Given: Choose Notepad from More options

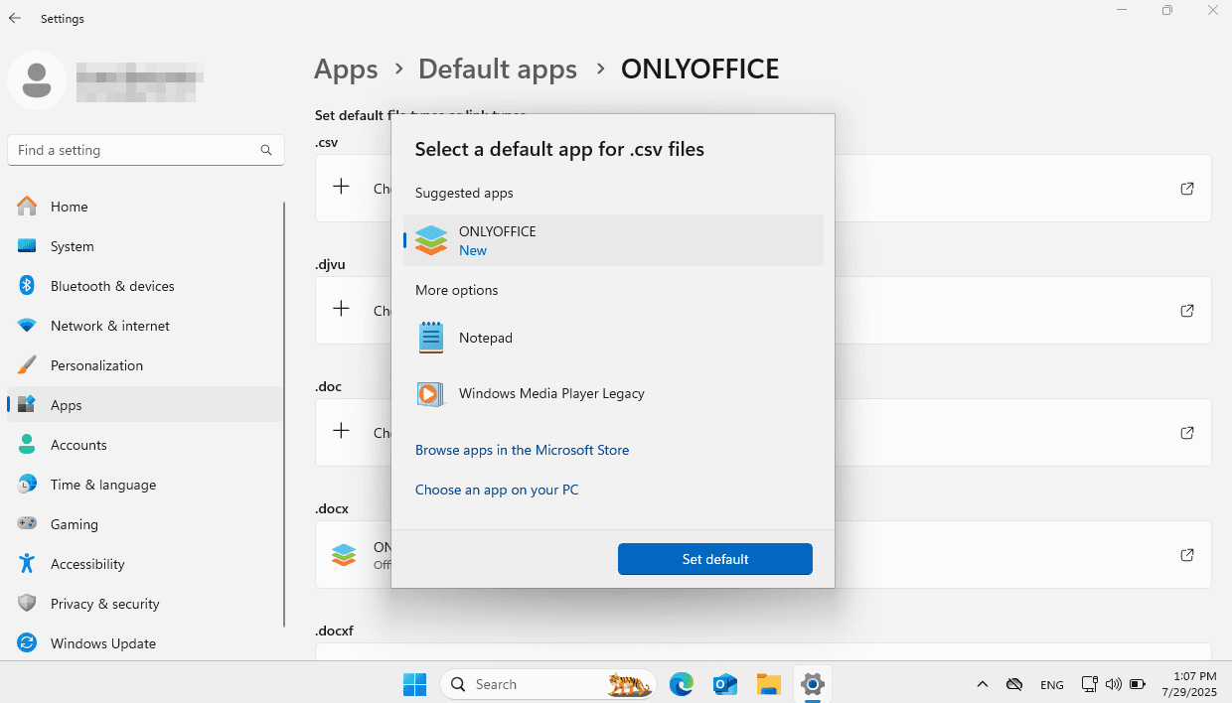Looking at the screenshot, I should coord(613,338).
